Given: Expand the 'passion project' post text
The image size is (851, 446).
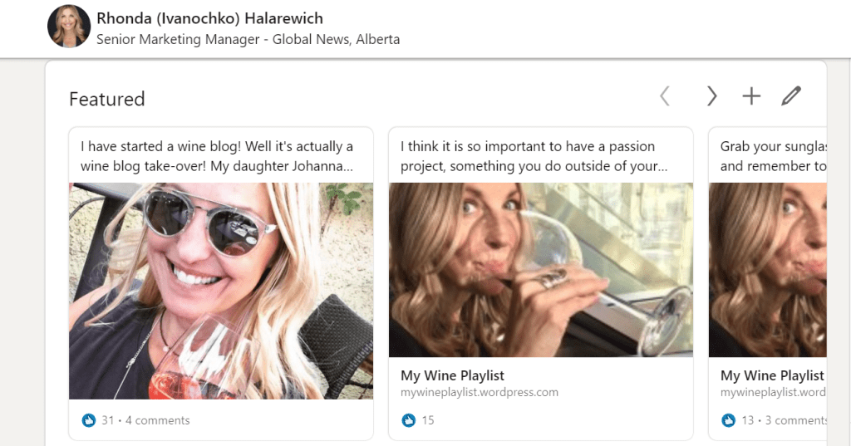Looking at the screenshot, I should tap(534, 156).
